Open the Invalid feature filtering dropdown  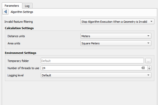point(117,22)
